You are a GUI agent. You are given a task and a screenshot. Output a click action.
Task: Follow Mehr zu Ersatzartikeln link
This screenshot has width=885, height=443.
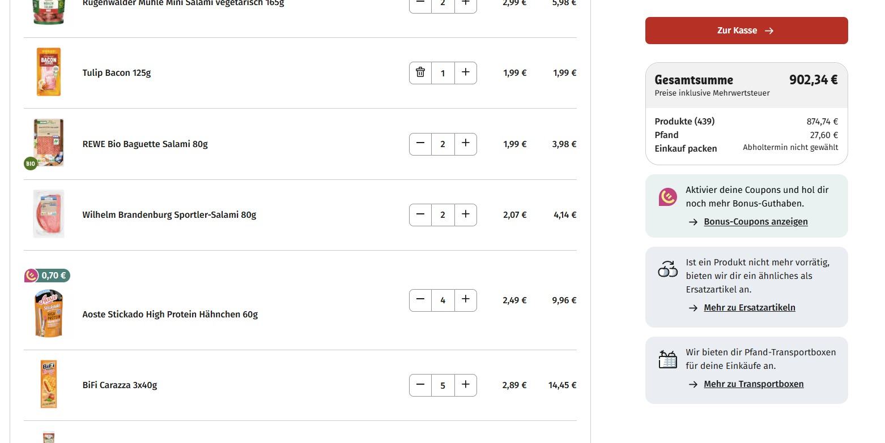tap(749, 308)
